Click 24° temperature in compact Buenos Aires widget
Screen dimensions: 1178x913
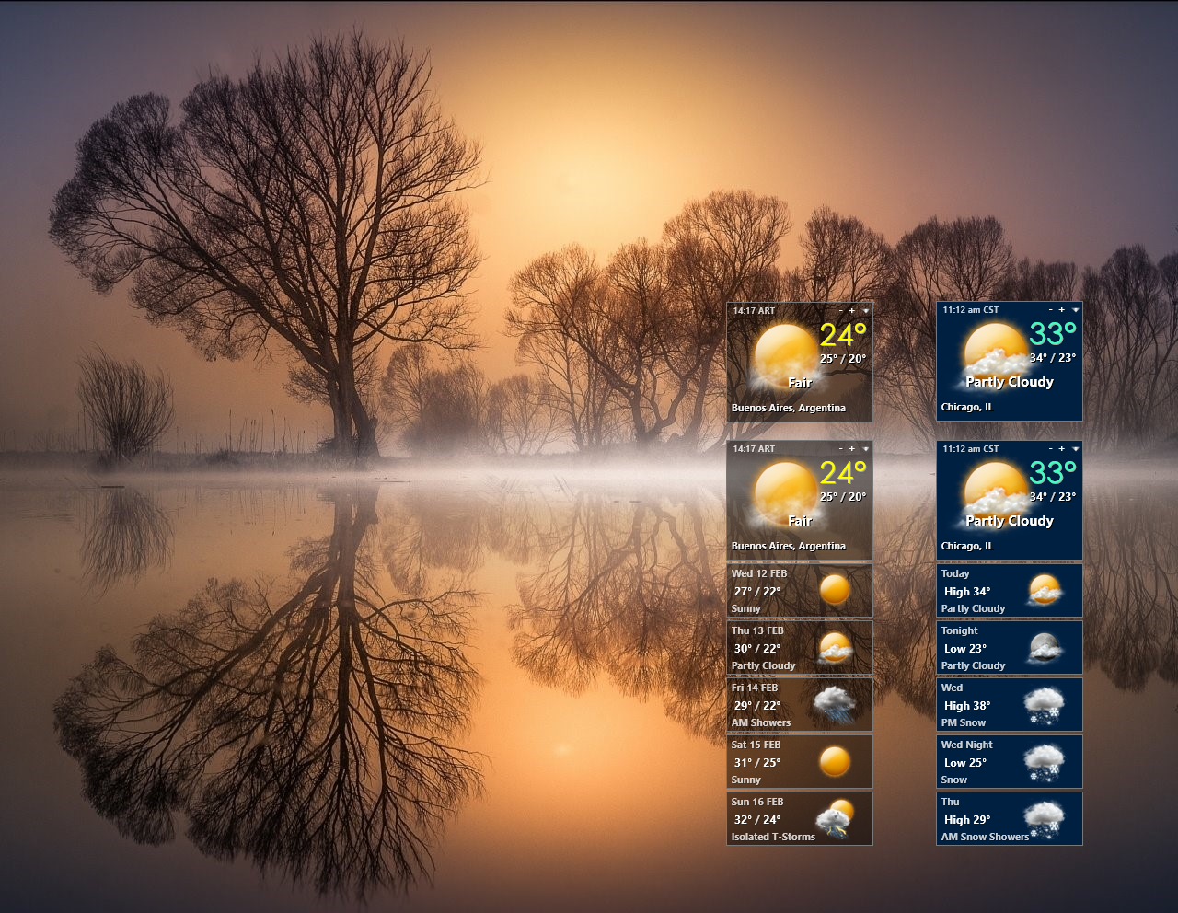coord(843,335)
